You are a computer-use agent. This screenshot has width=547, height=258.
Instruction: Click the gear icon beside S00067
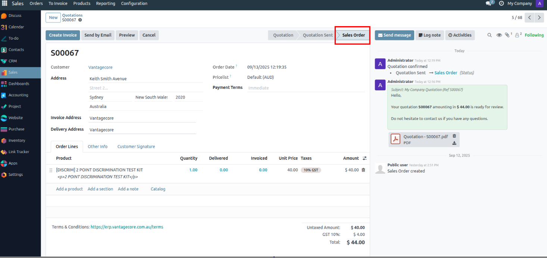80,20
